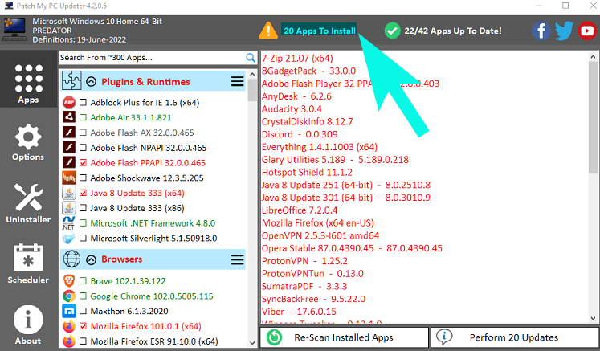The width and height of the screenshot is (600, 351).
Task: Click the Maxthon browser icon
Action: pyautogui.click(x=69, y=311)
